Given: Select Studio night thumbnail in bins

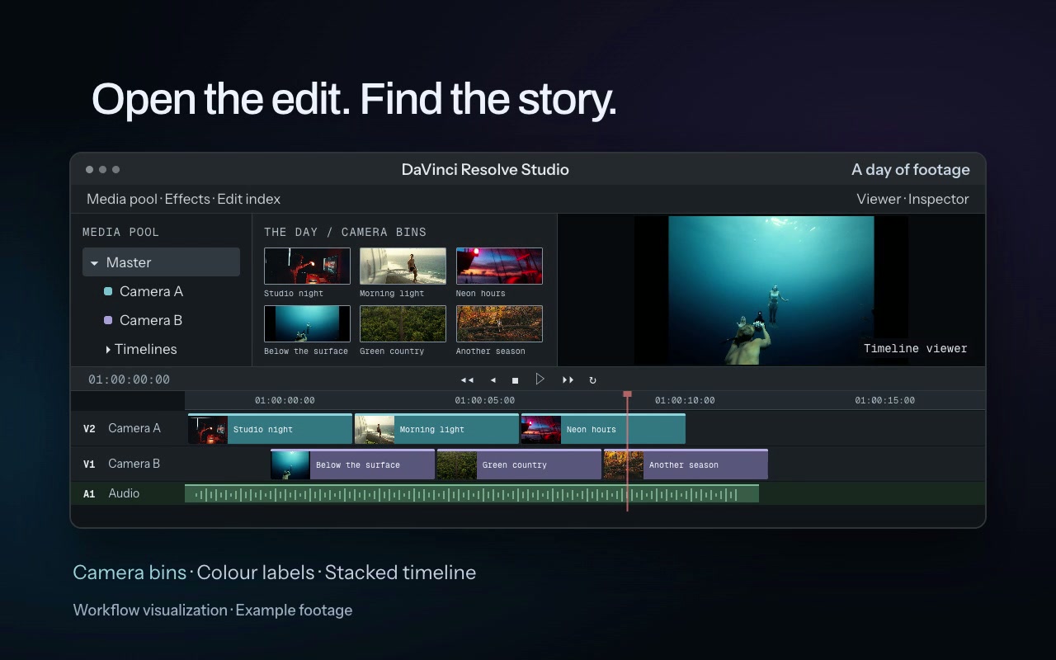Looking at the screenshot, I should click(x=307, y=266).
